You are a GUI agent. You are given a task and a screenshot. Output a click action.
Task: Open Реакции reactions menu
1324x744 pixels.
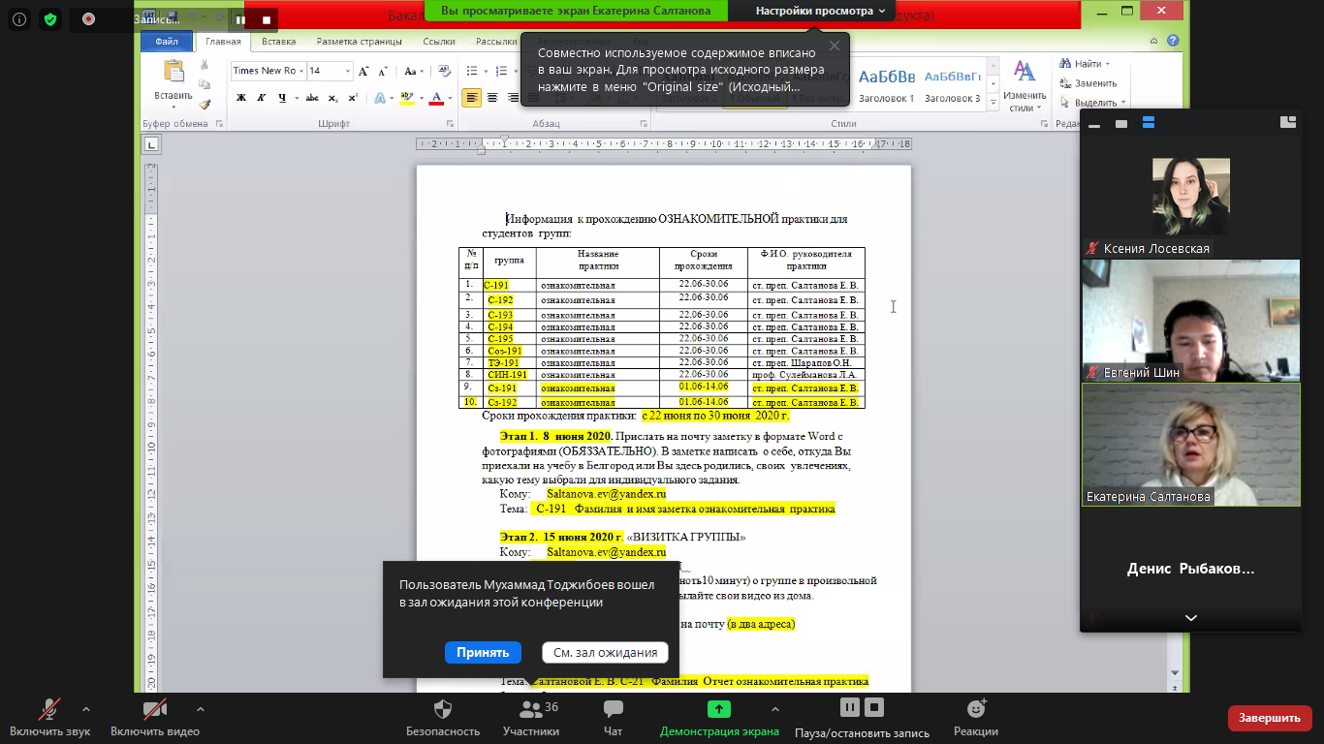tap(975, 719)
